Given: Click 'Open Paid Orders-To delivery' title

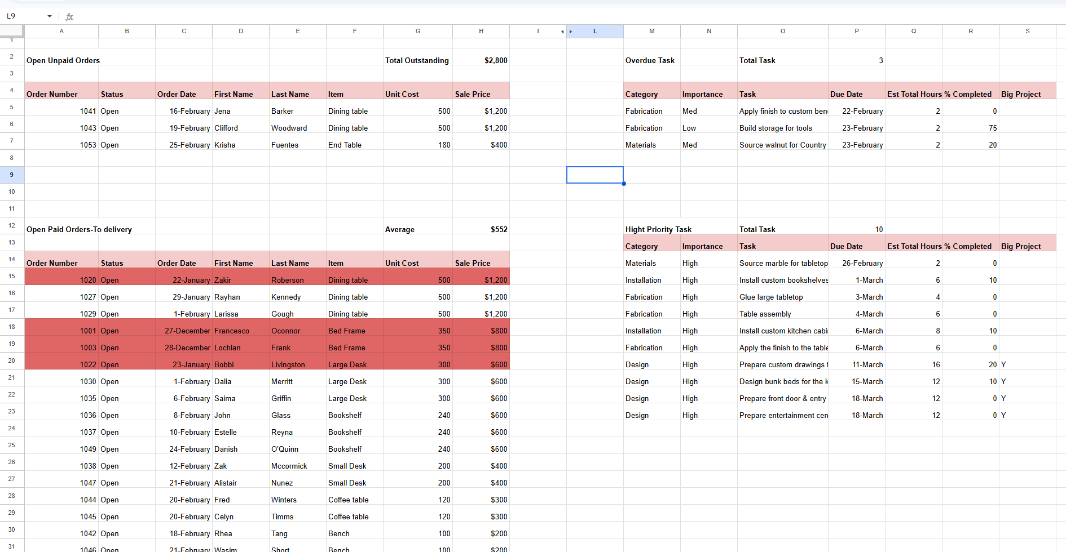Looking at the screenshot, I should (x=79, y=229).
